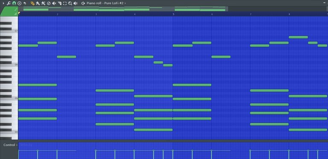This screenshot has height=159, width=328.
Task: Click bar 5 marker on the timeline ruler
Action: (173, 14)
